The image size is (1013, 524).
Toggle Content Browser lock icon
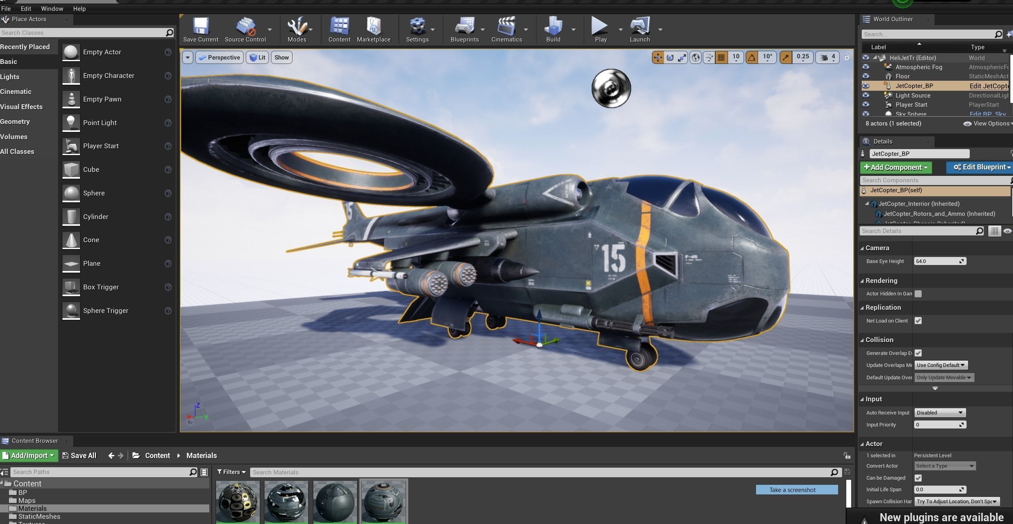[x=847, y=455]
